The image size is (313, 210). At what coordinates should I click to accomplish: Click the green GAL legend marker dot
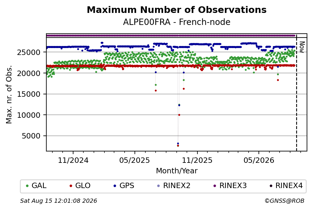(x=27, y=186)
